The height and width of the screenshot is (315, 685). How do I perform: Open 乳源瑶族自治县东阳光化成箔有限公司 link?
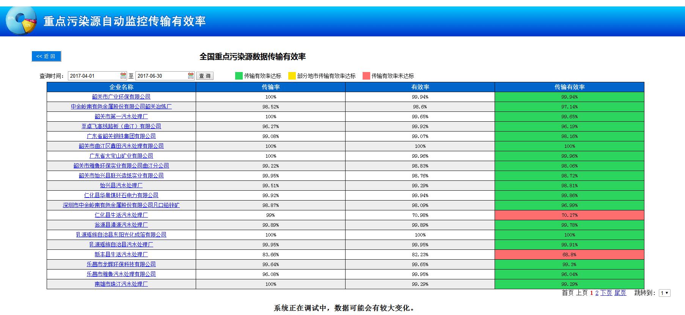point(121,235)
